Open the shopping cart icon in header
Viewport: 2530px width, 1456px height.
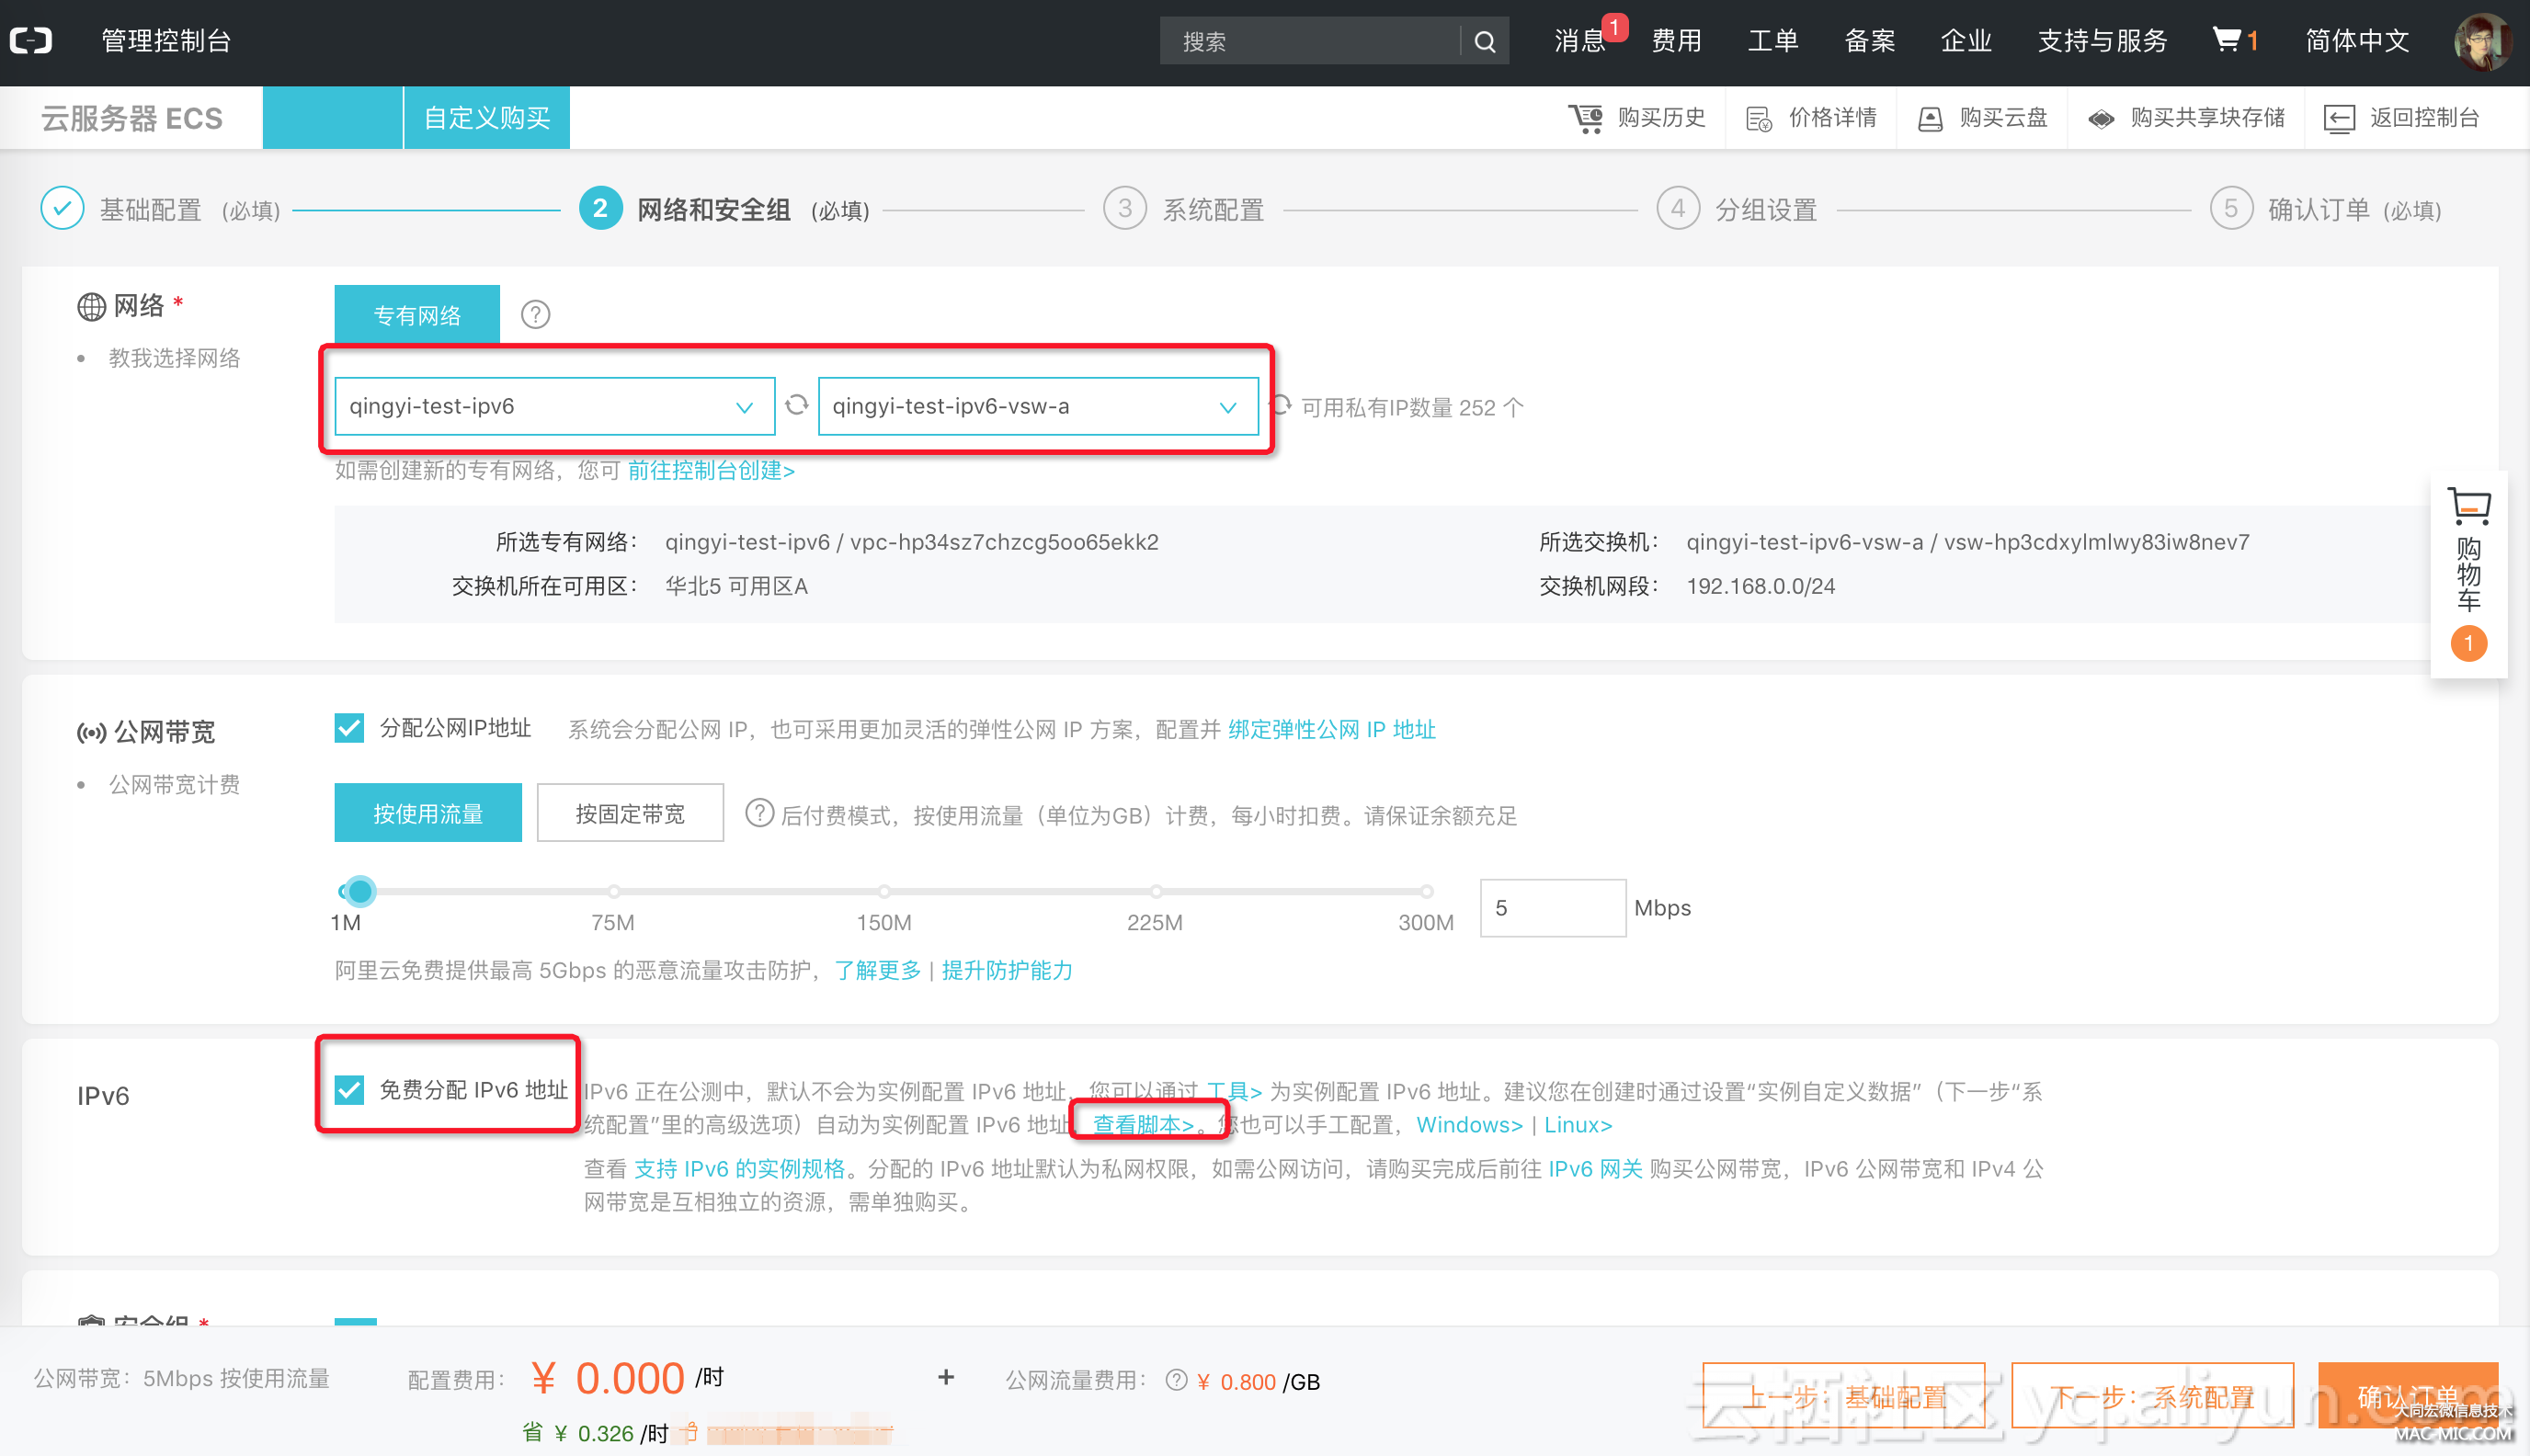(x=2226, y=40)
